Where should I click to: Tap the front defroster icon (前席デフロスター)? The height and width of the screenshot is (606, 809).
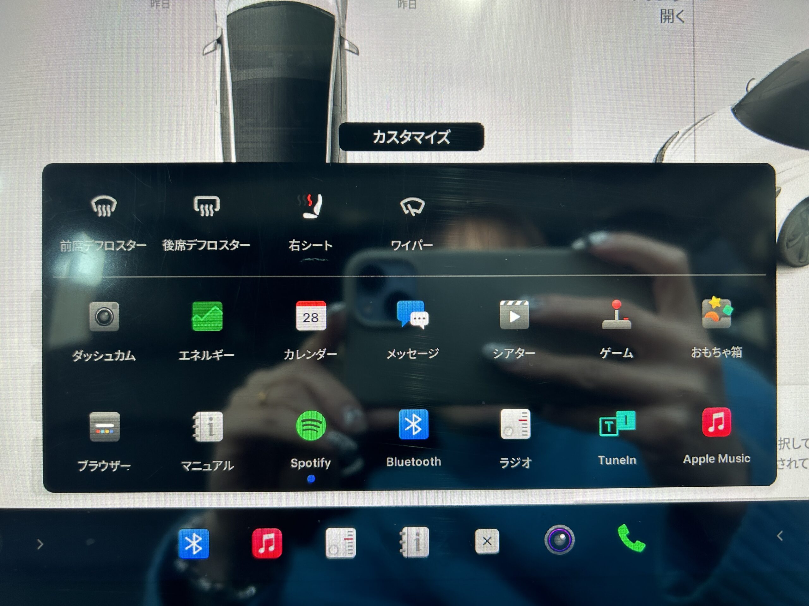[104, 206]
